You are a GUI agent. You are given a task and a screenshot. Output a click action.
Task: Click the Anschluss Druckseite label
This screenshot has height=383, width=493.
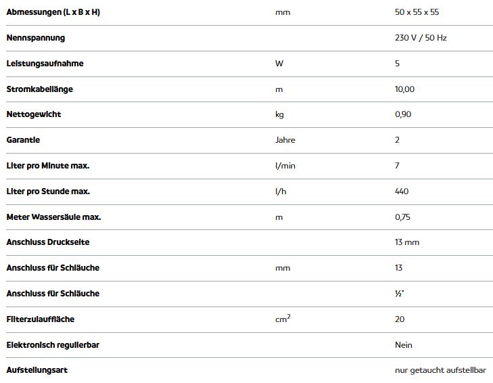(48, 242)
